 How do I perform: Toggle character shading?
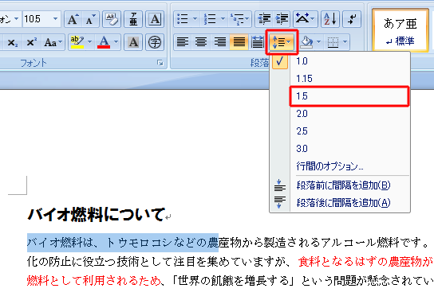pos(133,42)
